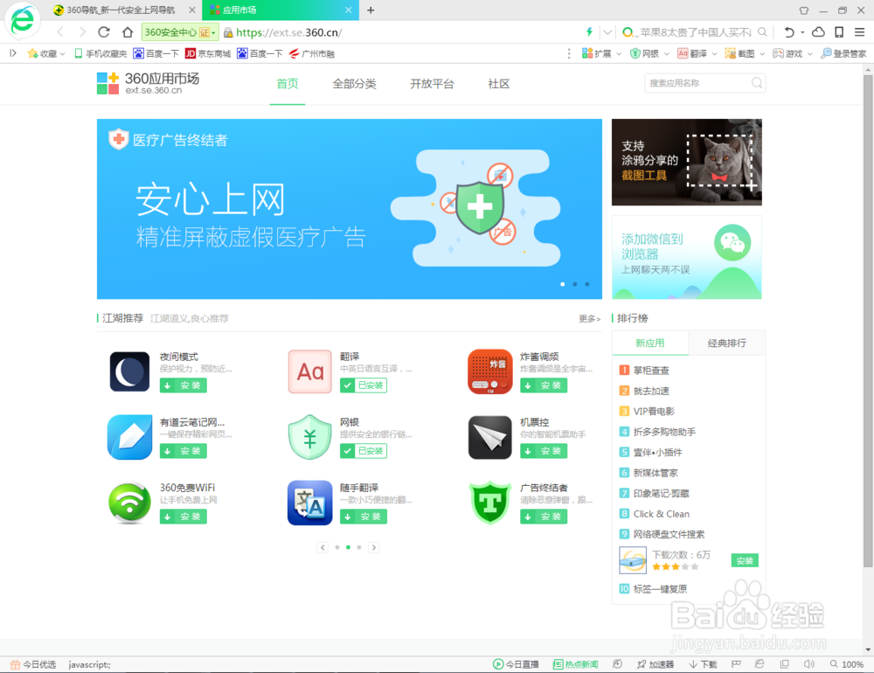The height and width of the screenshot is (673, 874).
Task: Click the cloud sync icon in toolbar
Action: pos(818,32)
